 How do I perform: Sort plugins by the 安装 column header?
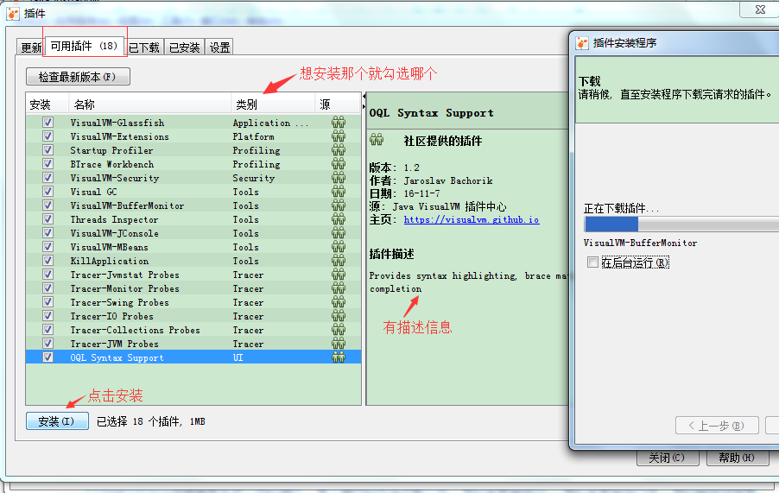41,104
